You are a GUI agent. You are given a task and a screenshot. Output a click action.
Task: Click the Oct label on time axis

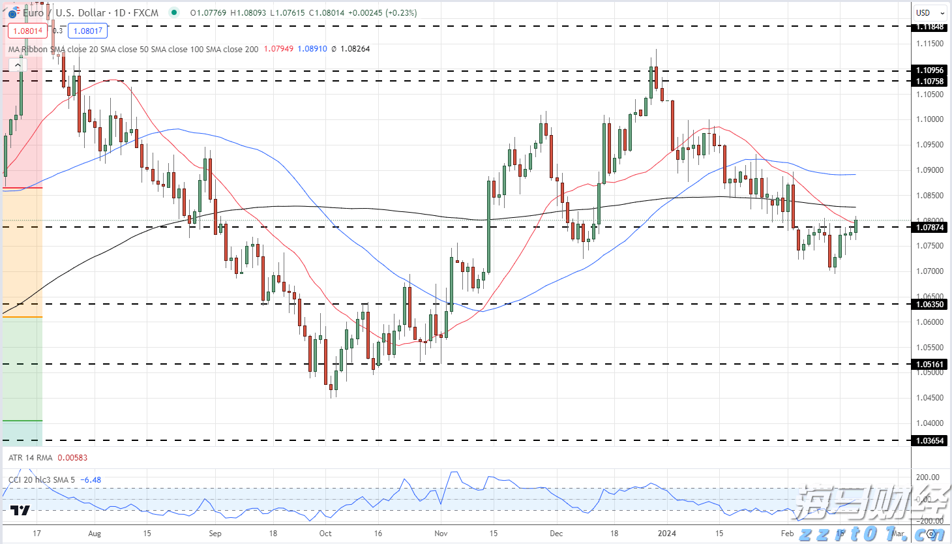[x=325, y=534]
